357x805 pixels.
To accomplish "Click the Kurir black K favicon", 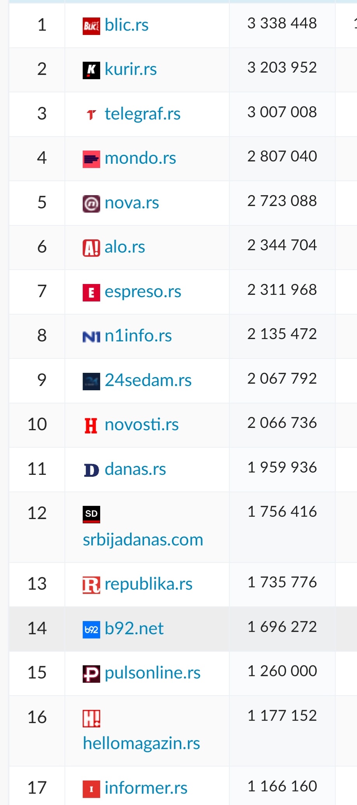I will tap(91, 70).
